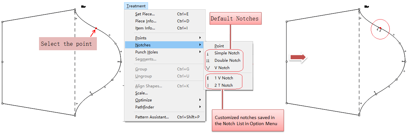
Task: Click the V Notch icon
Action: coord(208,68)
